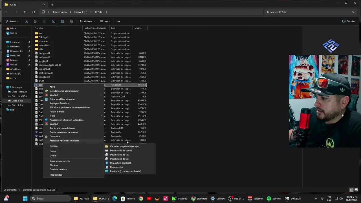Select the kddockwidgets-qt6.dll file

(50, 65)
